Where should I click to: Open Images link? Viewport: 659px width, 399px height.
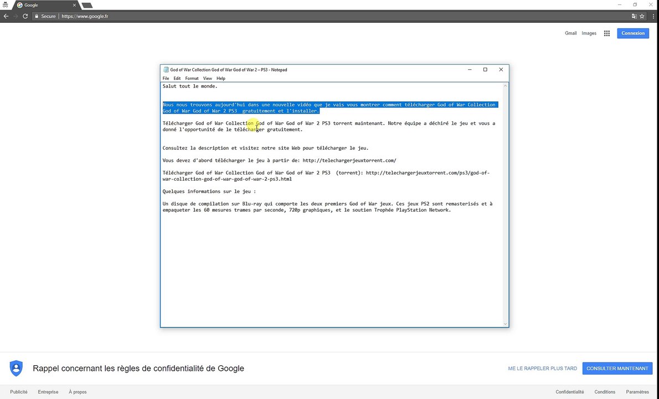coord(589,33)
